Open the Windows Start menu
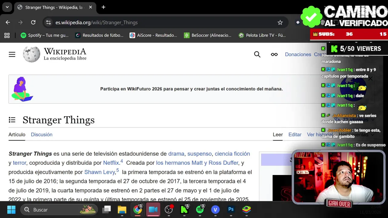This screenshot has width=388, height=218. point(11,210)
